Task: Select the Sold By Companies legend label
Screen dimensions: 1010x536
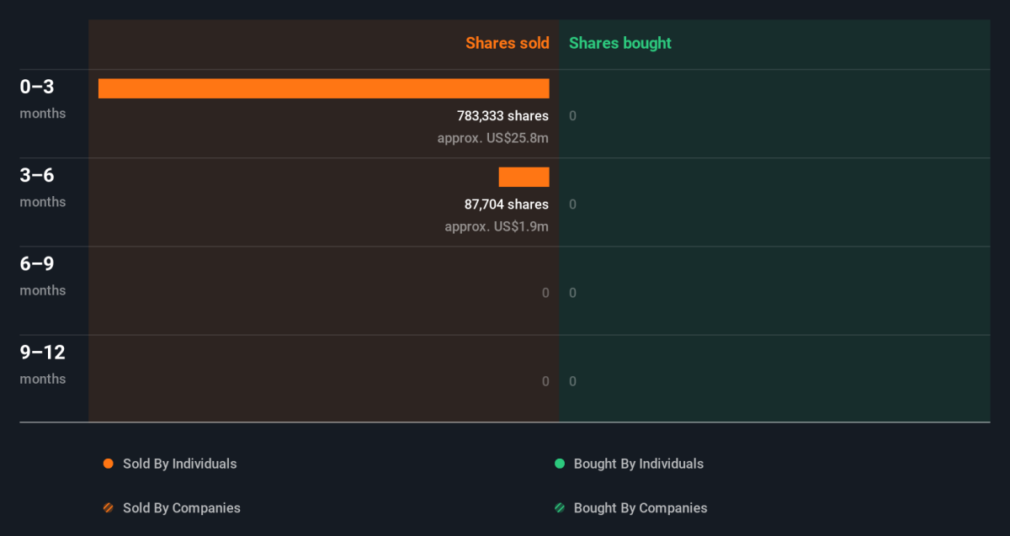Action: click(182, 508)
